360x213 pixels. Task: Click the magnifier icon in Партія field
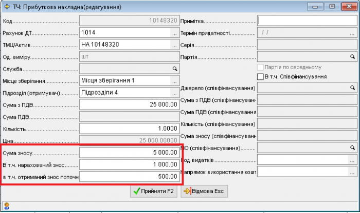(x=353, y=56)
